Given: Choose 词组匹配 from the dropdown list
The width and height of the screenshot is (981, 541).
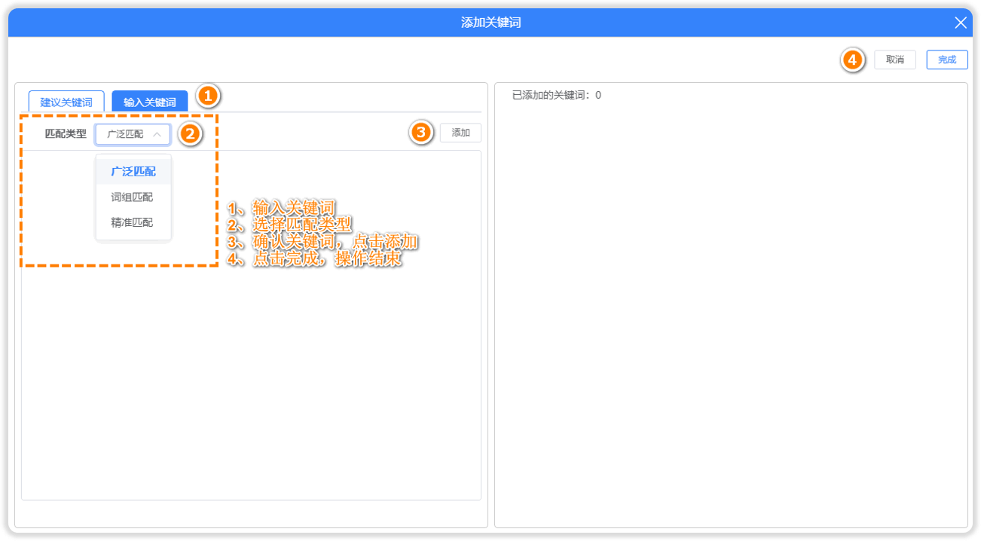Looking at the screenshot, I should tap(132, 197).
